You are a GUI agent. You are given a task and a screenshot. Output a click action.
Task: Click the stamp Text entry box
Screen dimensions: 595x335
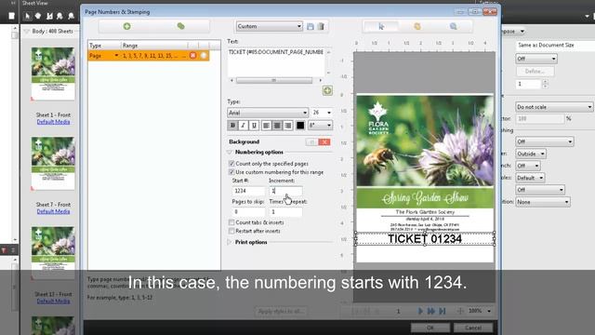point(276,61)
